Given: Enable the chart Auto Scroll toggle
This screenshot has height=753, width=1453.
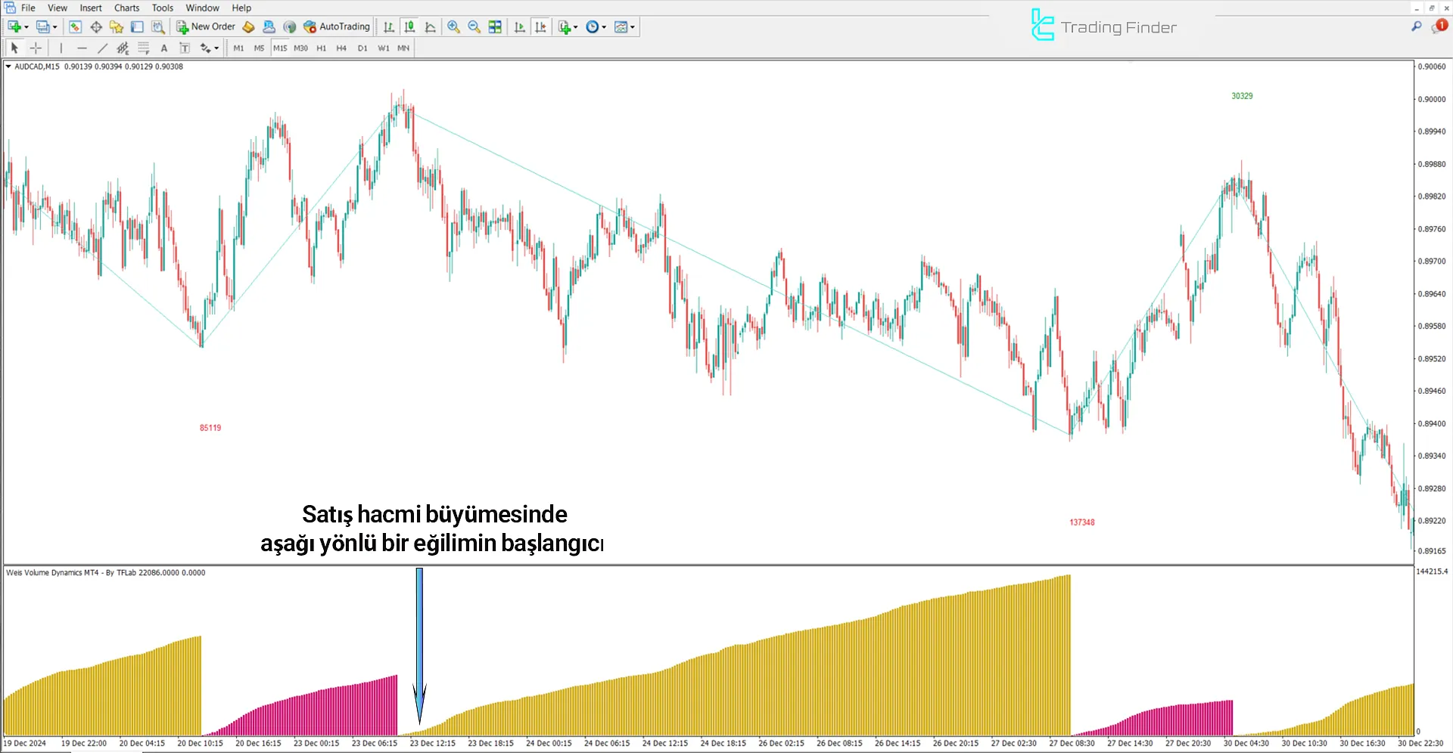Looking at the screenshot, I should pos(519,27).
